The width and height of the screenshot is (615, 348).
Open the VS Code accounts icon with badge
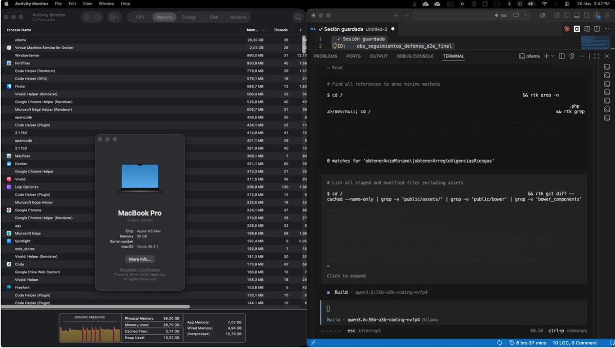[x=597, y=15]
